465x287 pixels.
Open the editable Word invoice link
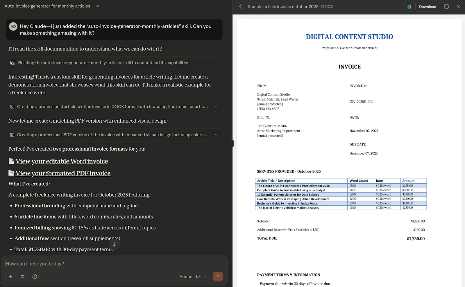point(62,161)
